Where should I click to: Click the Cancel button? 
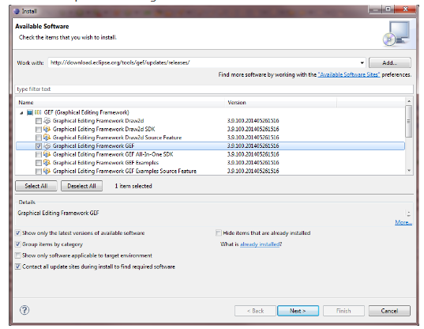click(389, 311)
